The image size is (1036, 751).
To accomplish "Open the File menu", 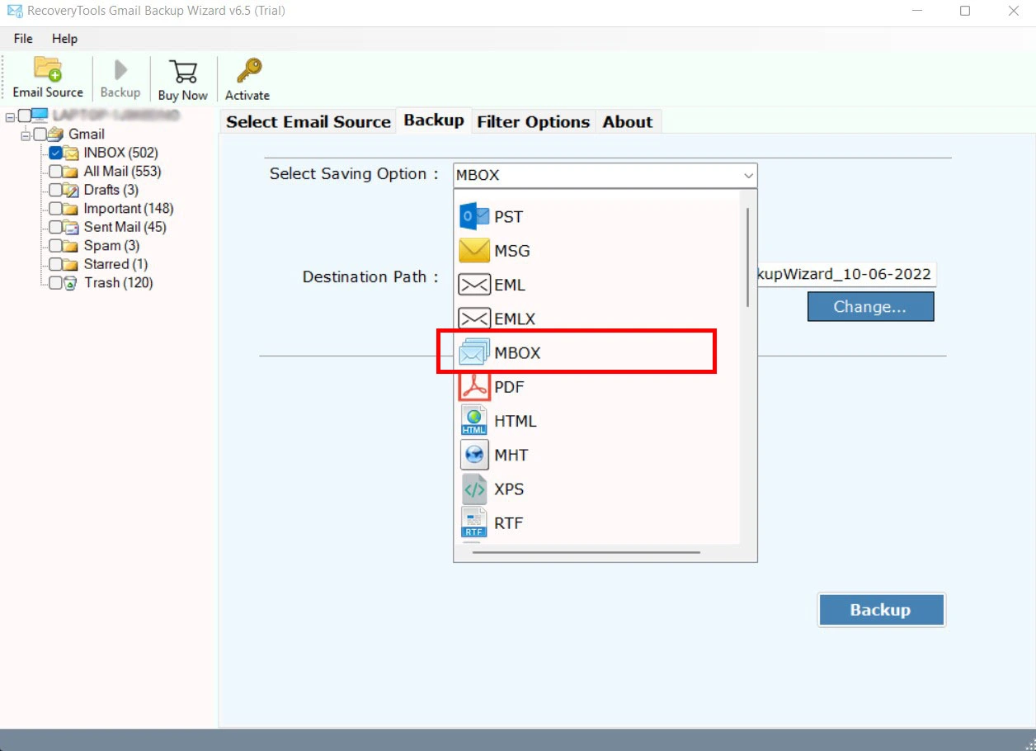I will click(x=23, y=39).
